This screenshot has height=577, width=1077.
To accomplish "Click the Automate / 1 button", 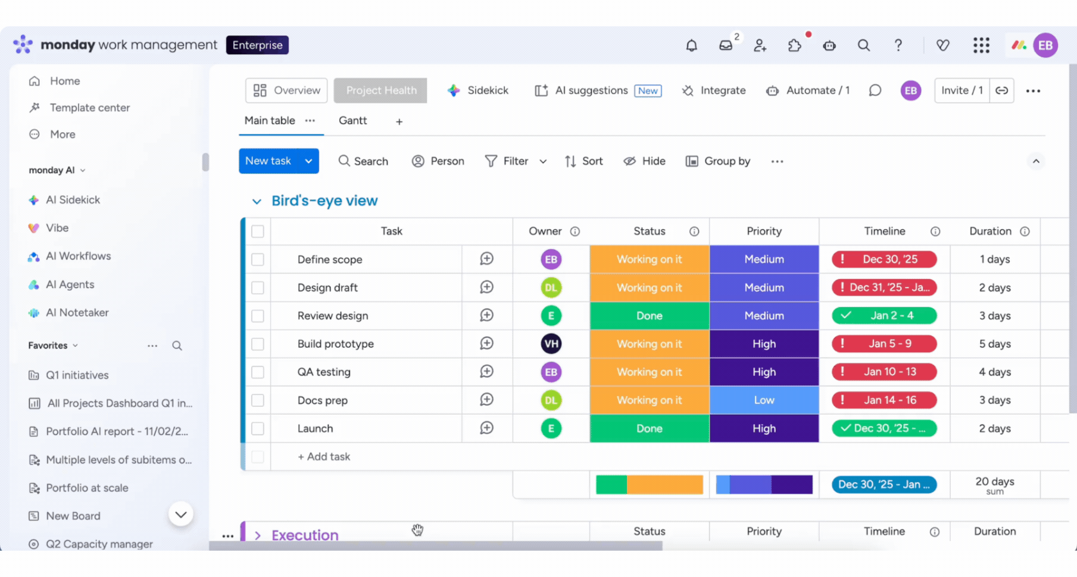I will [x=808, y=90].
